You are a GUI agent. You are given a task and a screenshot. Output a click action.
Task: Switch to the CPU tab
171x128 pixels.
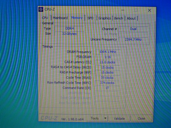pyautogui.click(x=45, y=18)
